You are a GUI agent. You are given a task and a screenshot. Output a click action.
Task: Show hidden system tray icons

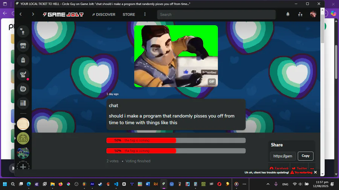coord(268,184)
